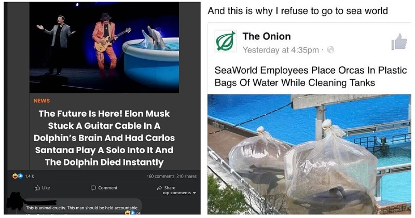The height and width of the screenshot is (218, 415).
Task: Click the Like thumbs-up icon on The Onion post
Action: pos(399,42)
